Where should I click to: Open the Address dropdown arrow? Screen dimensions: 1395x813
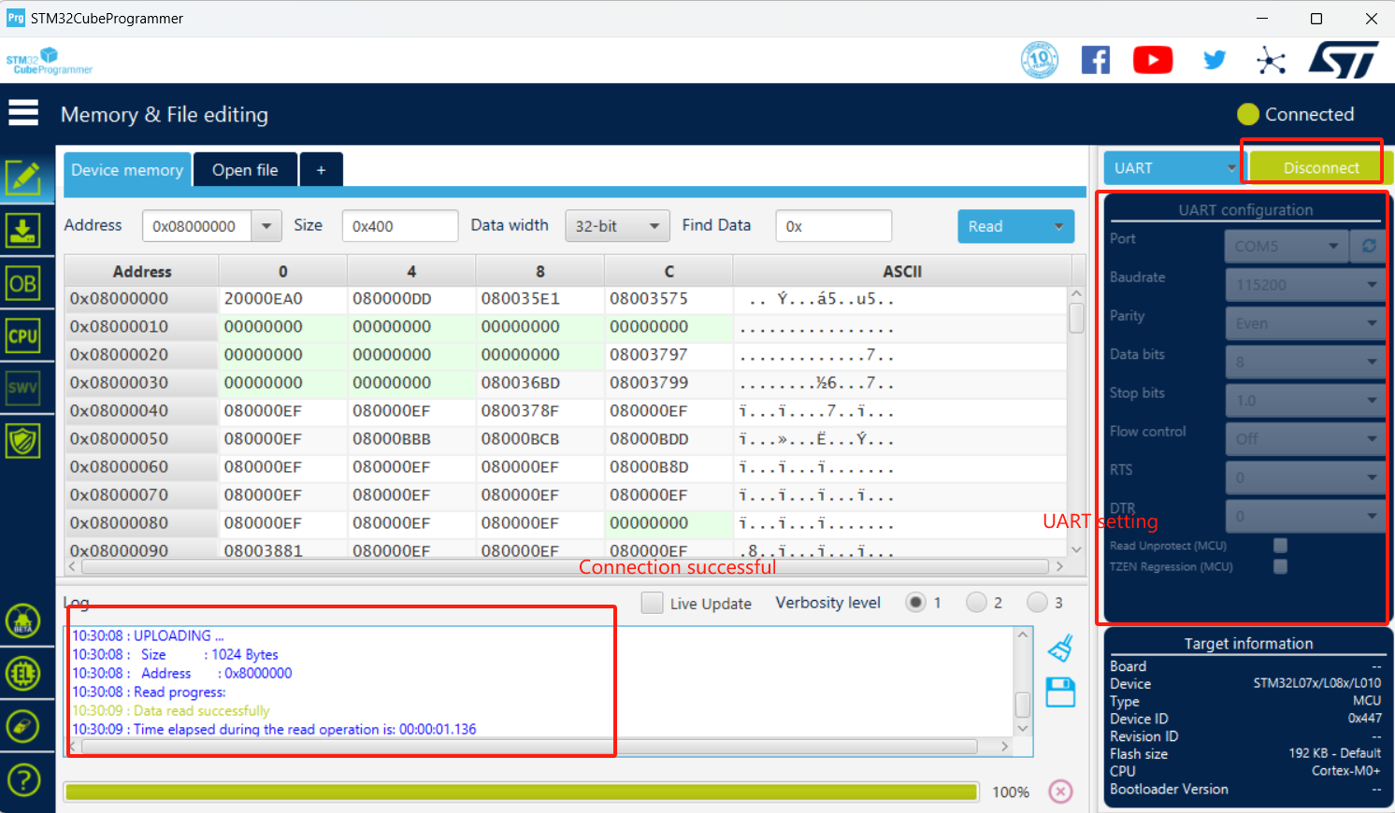pyautogui.click(x=266, y=226)
